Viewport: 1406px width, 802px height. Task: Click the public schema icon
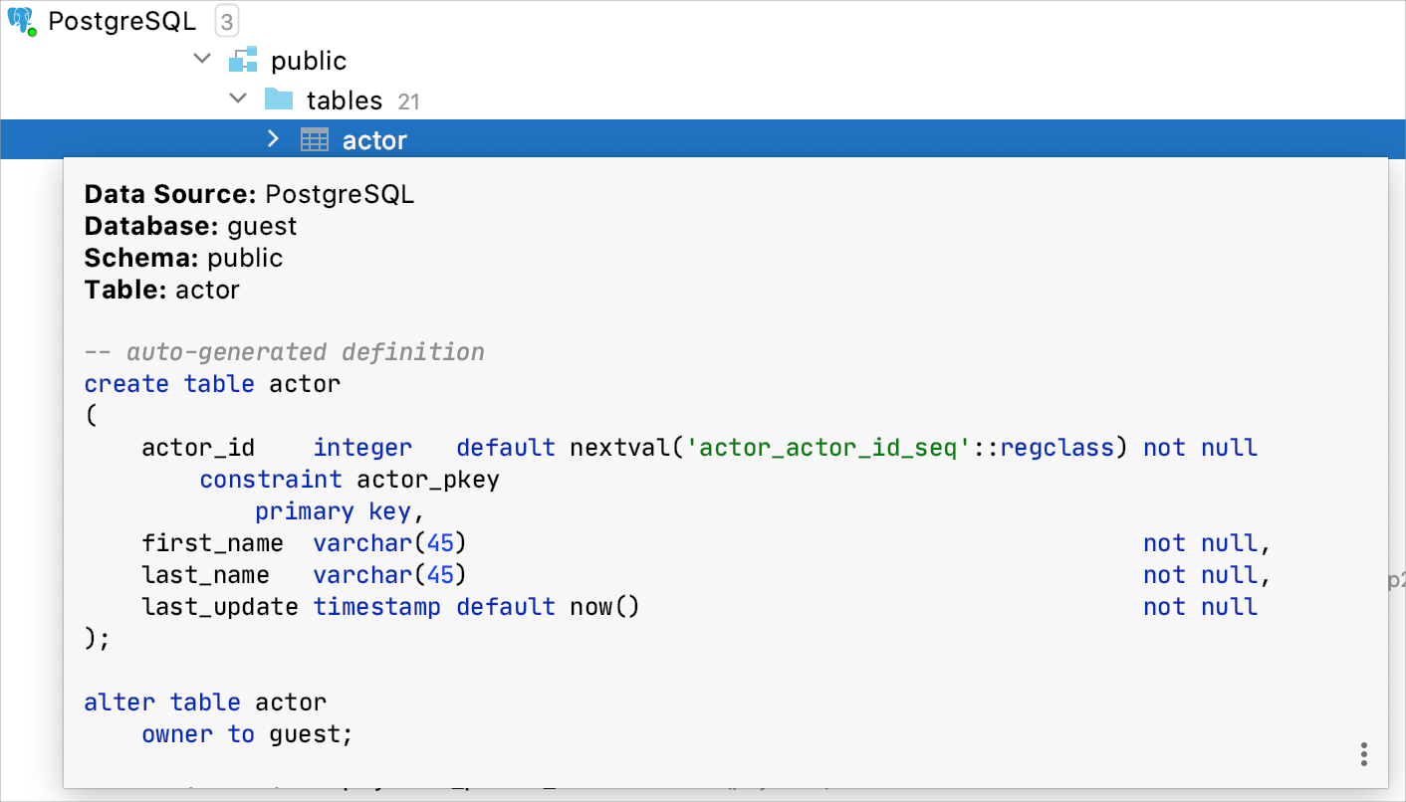point(243,61)
